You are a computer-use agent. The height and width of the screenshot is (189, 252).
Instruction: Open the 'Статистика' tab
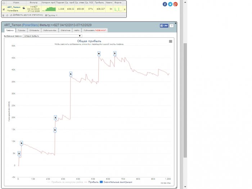[65, 31]
